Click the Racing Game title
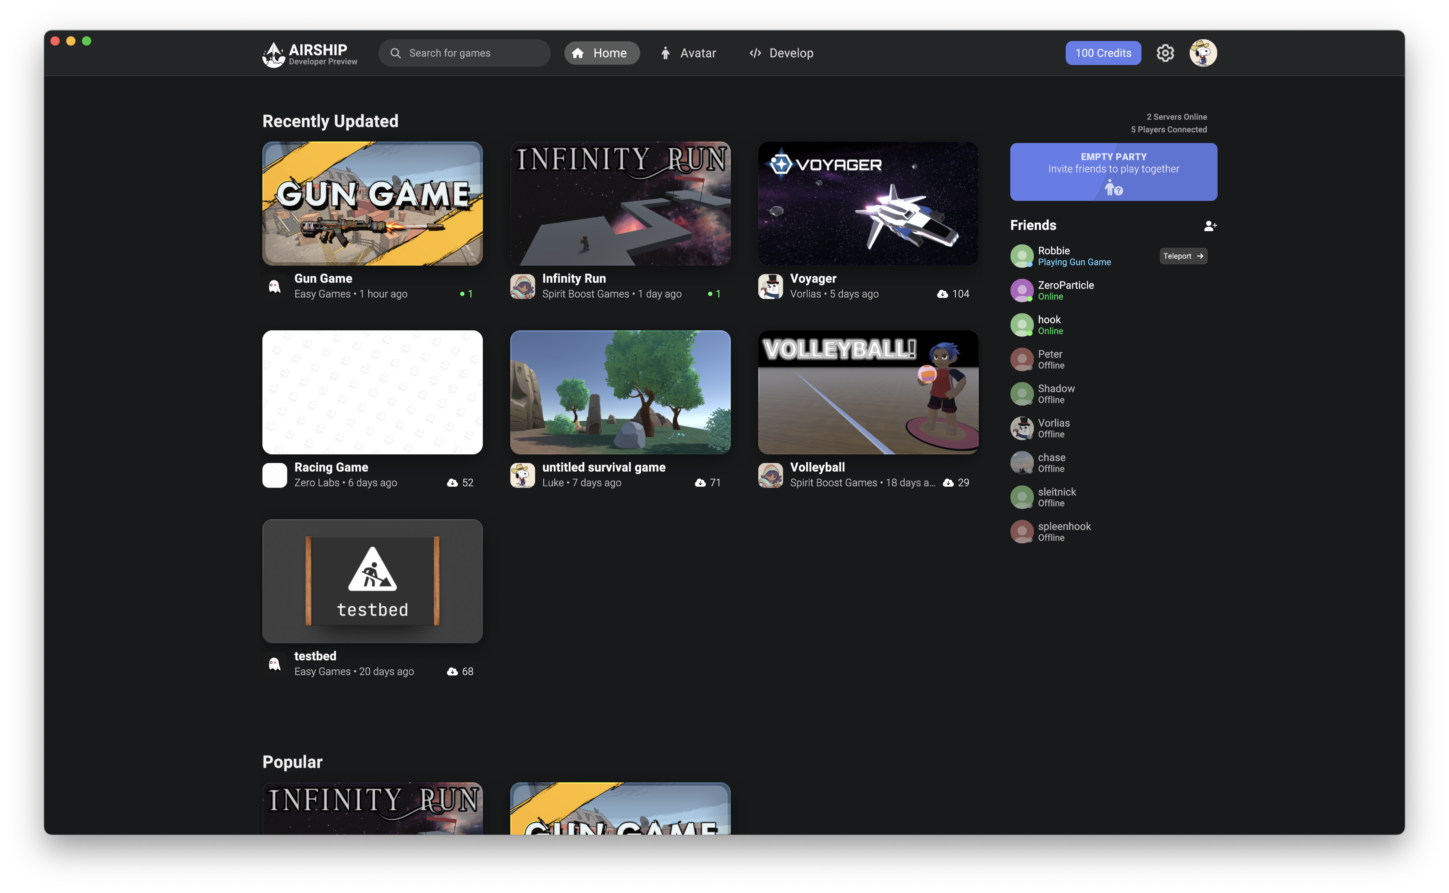Viewport: 1449px width, 893px height. [331, 467]
